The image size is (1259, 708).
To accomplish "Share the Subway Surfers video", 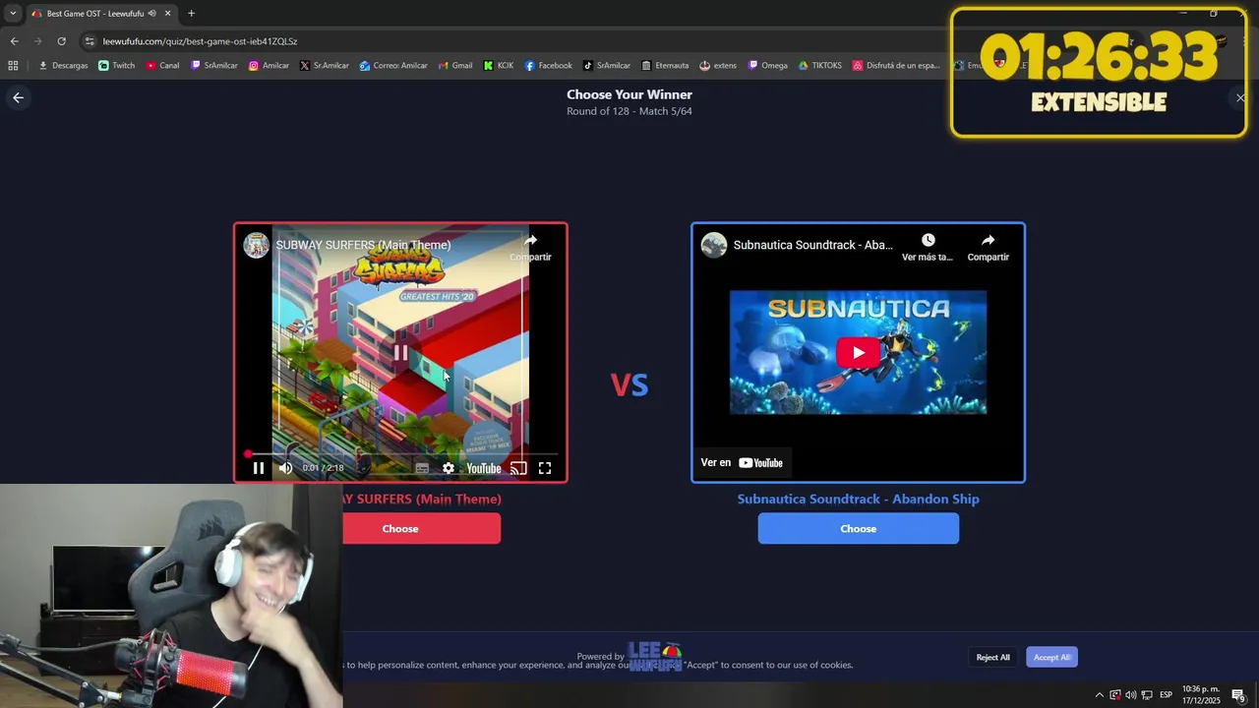I will point(530,247).
